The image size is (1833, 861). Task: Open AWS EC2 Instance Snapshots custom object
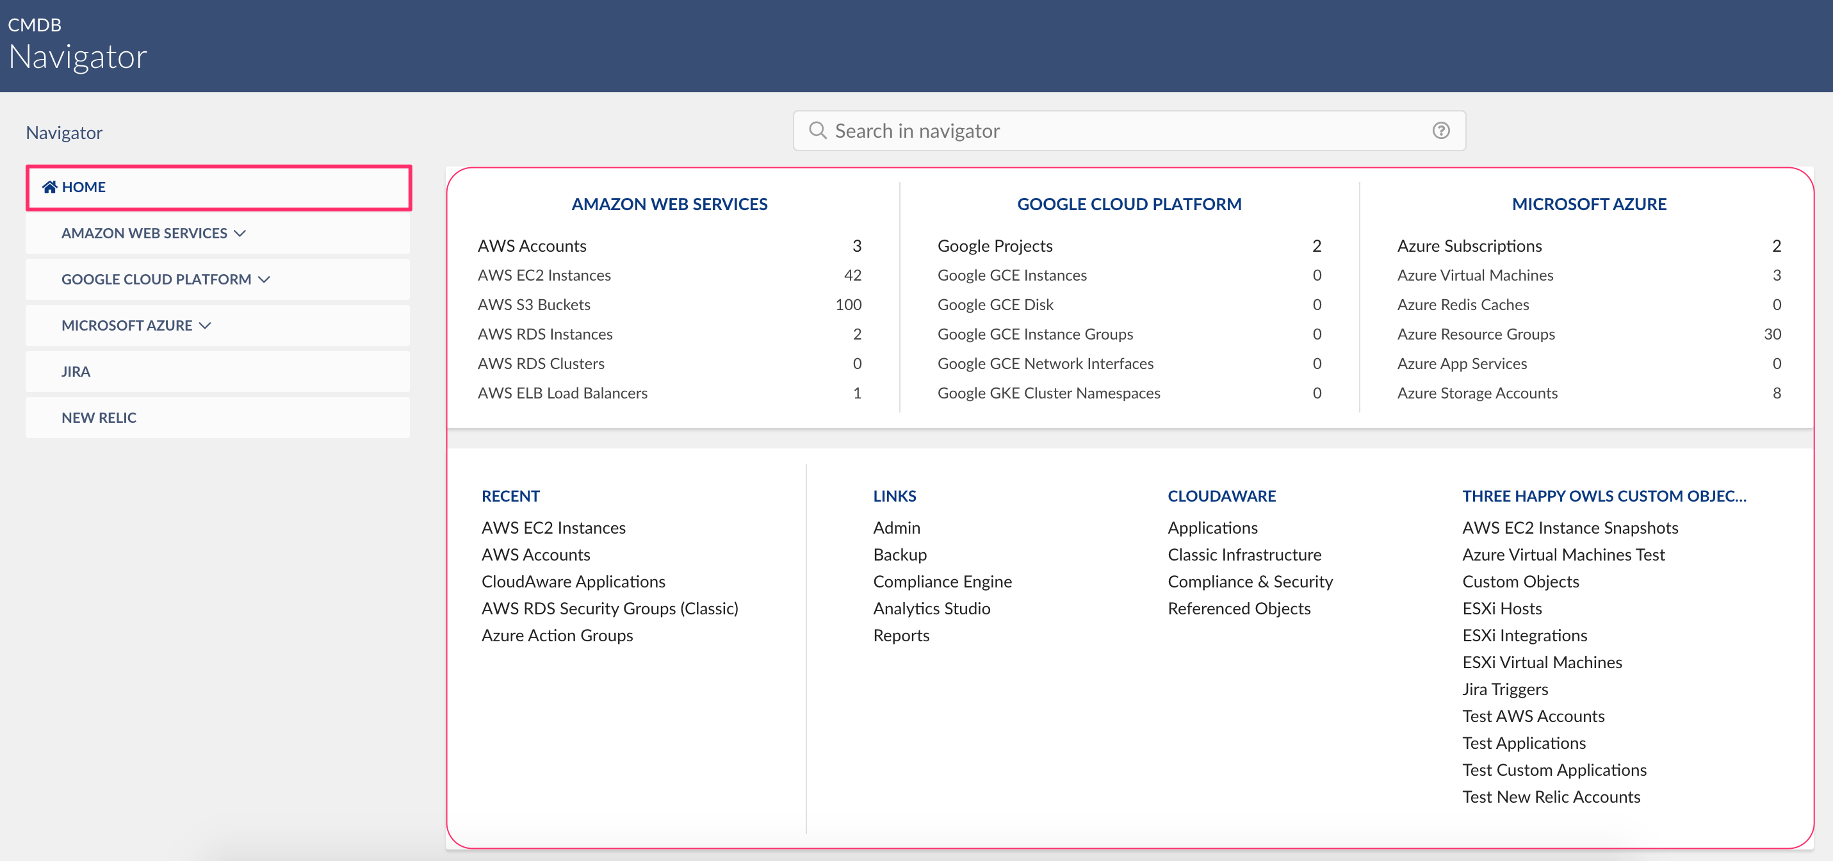pyautogui.click(x=1570, y=527)
